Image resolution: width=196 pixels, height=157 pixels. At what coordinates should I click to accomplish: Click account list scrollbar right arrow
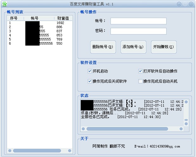[70, 151]
